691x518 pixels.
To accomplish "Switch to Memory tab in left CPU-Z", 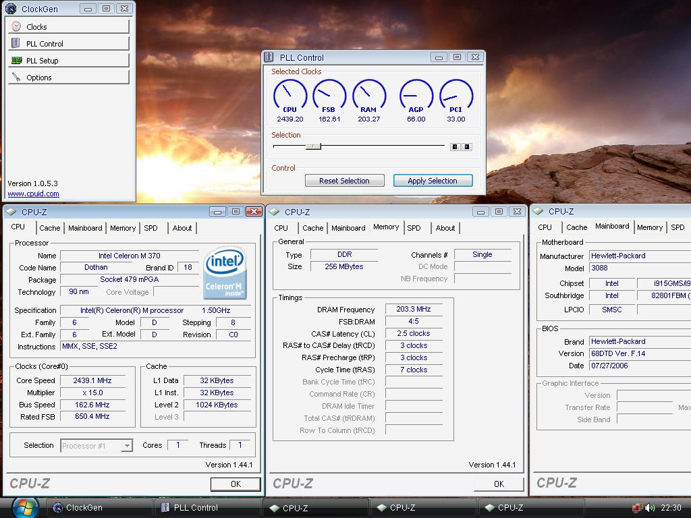I will pos(123,228).
